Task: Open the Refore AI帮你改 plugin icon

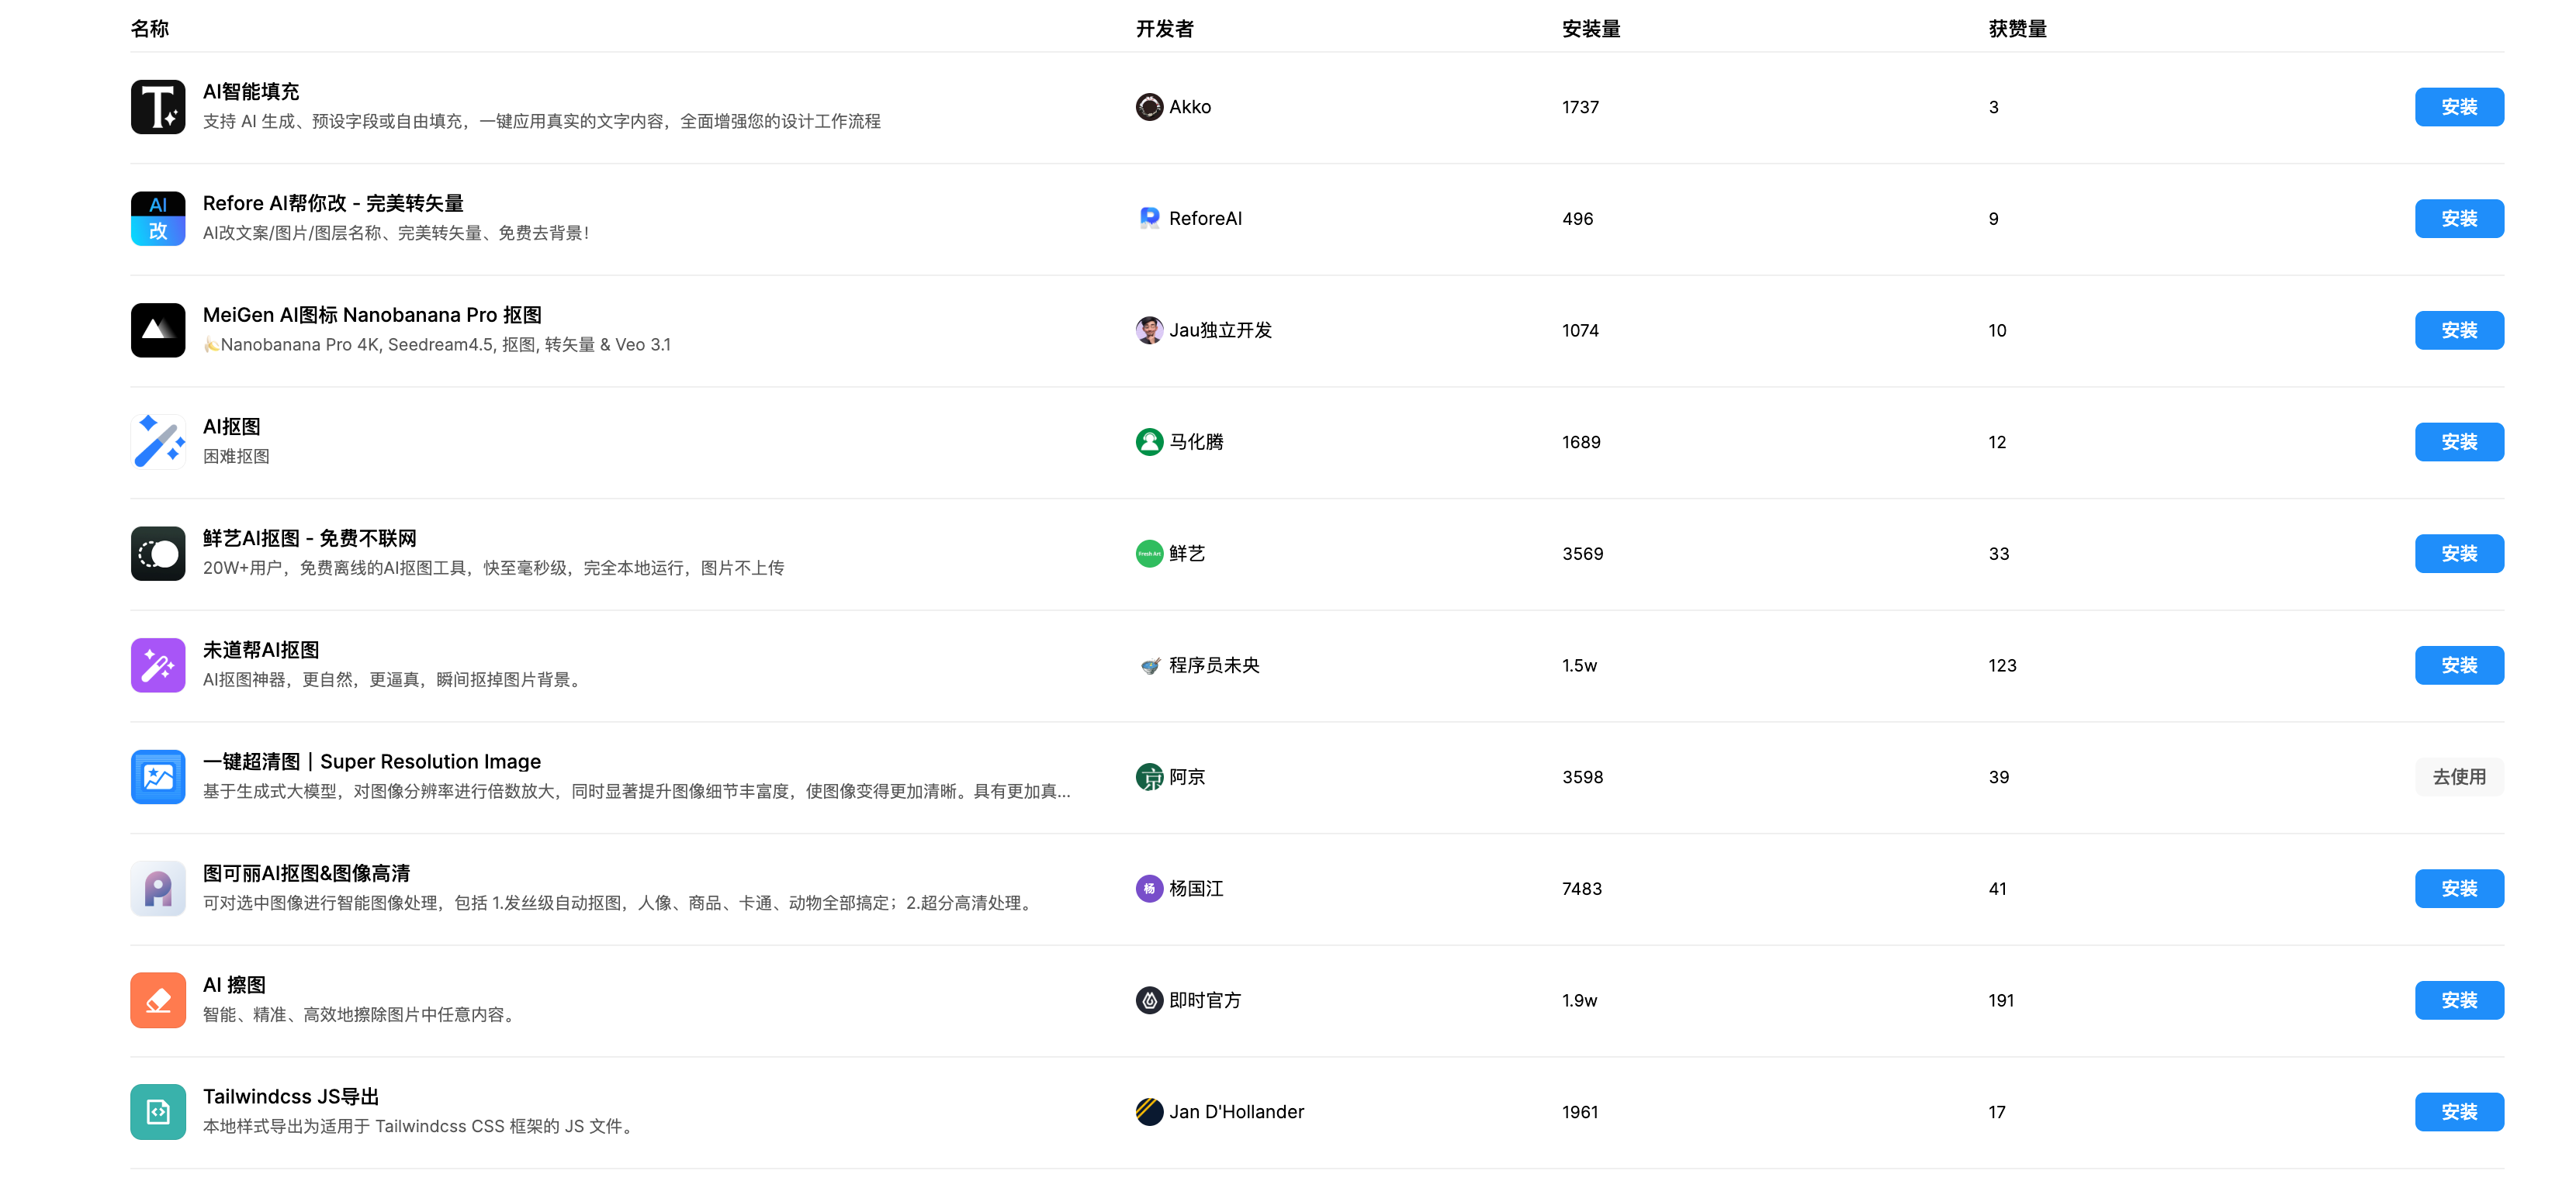Action: [158, 219]
